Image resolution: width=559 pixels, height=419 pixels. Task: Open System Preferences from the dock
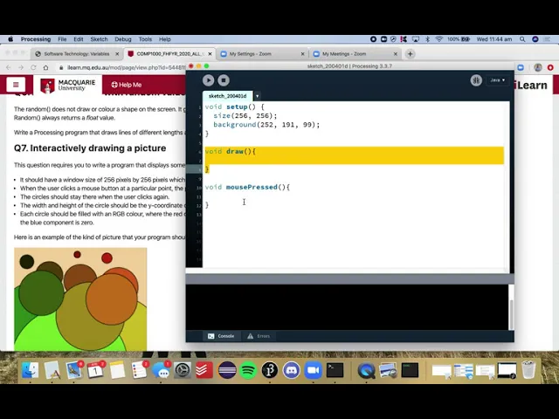(183, 370)
